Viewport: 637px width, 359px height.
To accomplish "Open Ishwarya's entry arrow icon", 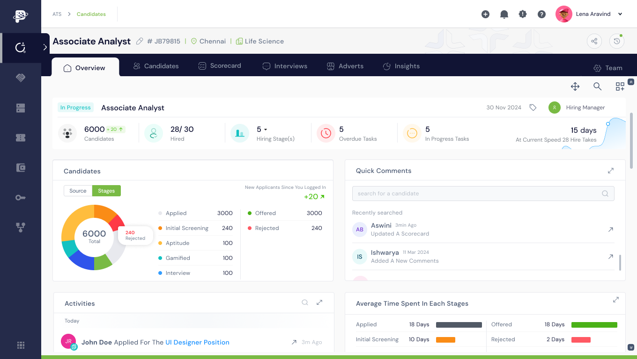I will tap(611, 257).
